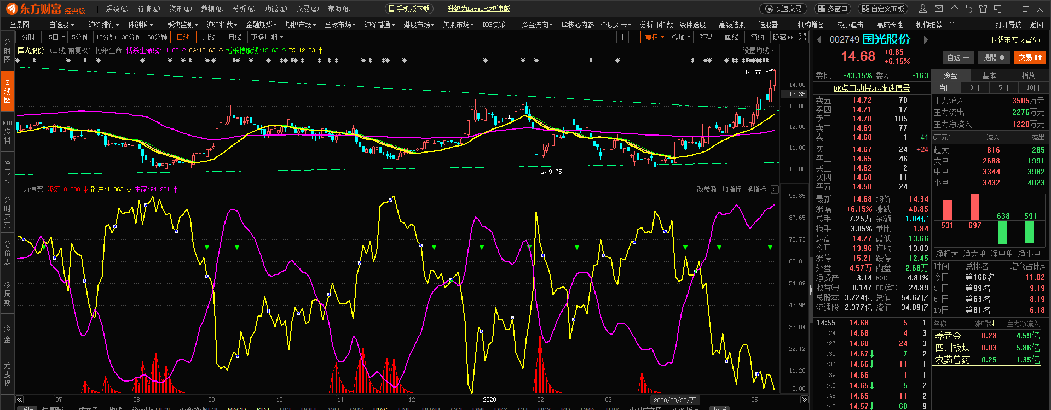Toggle 隐藏 to hide side panel
The image size is (1051, 410).
(783, 37)
